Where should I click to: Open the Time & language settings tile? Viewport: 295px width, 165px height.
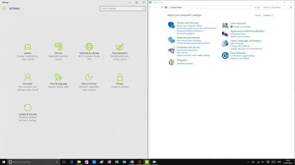tap(59, 80)
